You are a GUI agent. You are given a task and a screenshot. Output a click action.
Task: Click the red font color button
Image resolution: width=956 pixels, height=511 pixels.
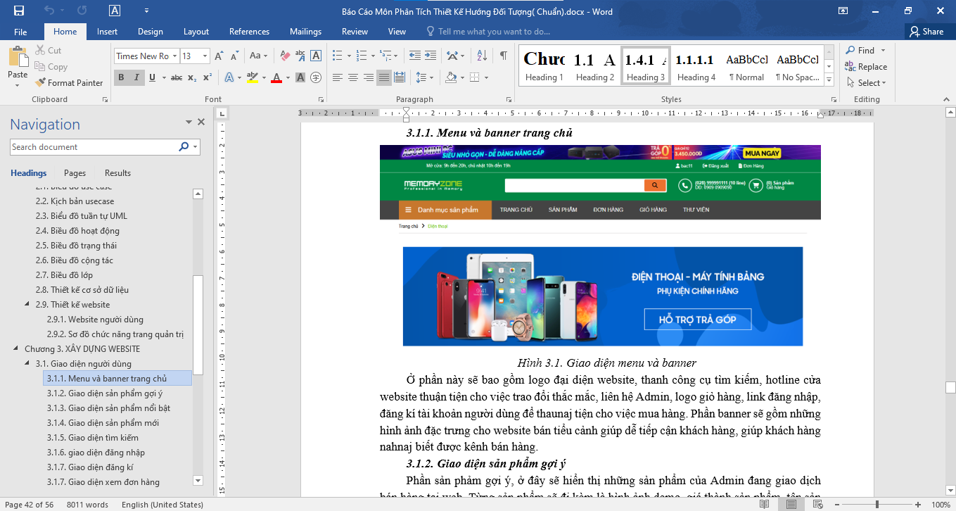coord(276,77)
